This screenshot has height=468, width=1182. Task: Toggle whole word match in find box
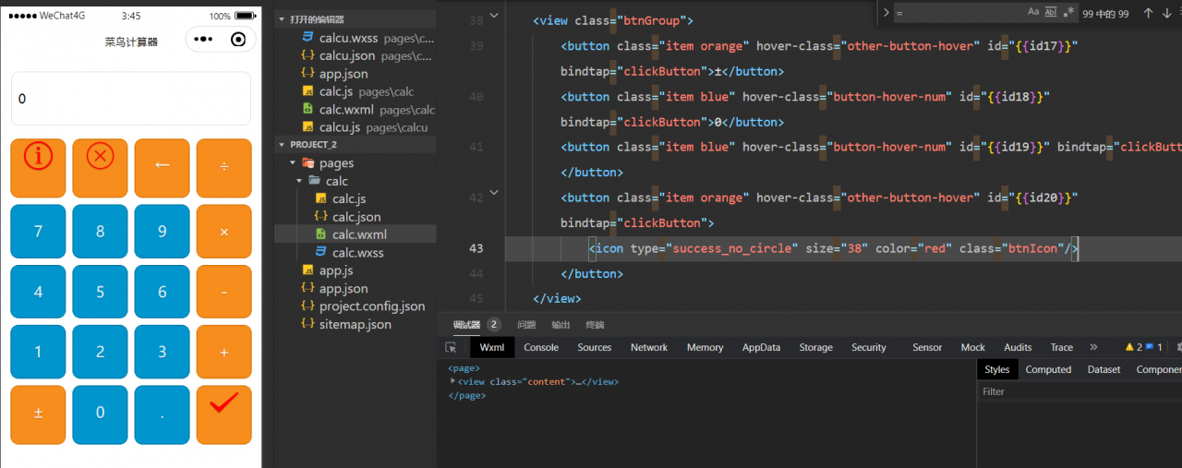pos(1050,12)
